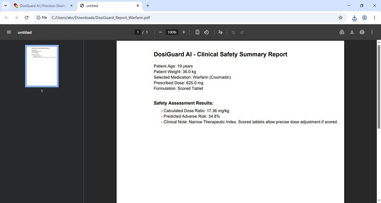Click the current page number field
The height and width of the screenshot is (203, 381).
138,32
